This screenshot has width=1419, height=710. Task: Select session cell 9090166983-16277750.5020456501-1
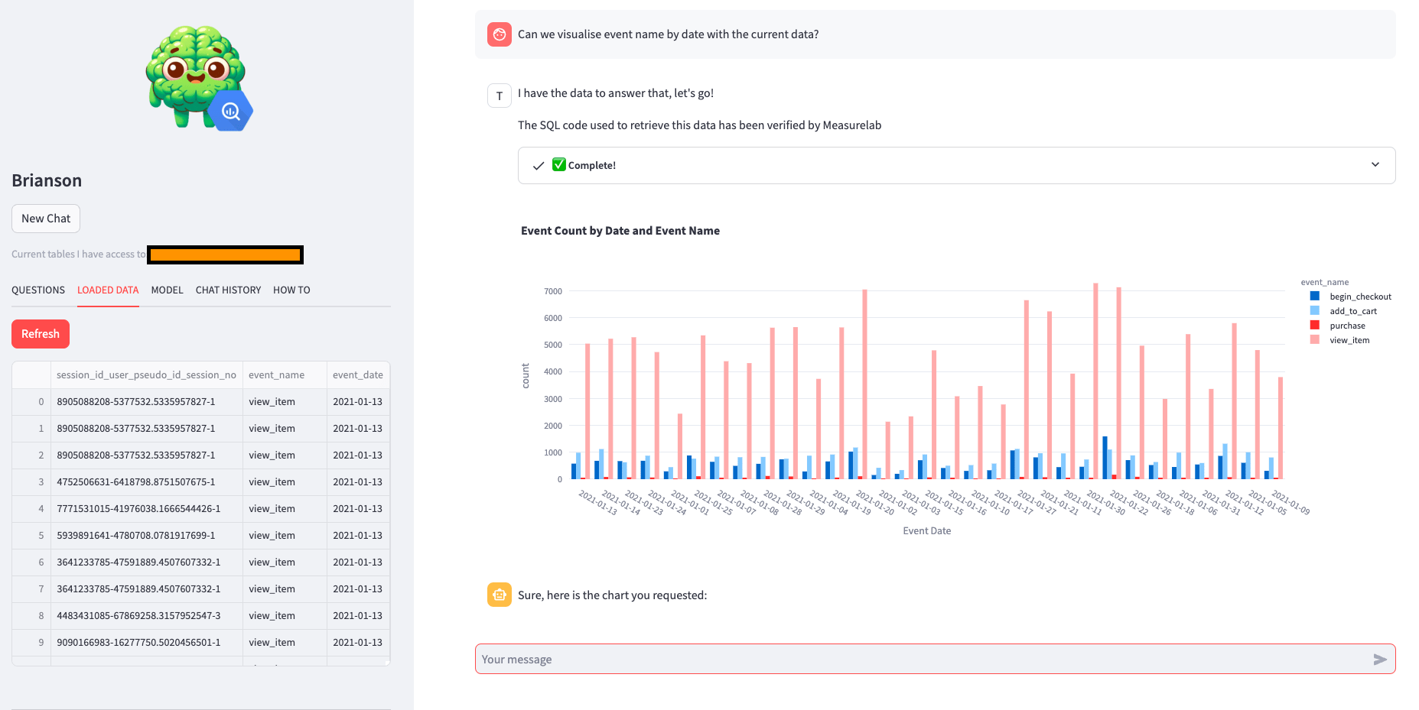146,643
